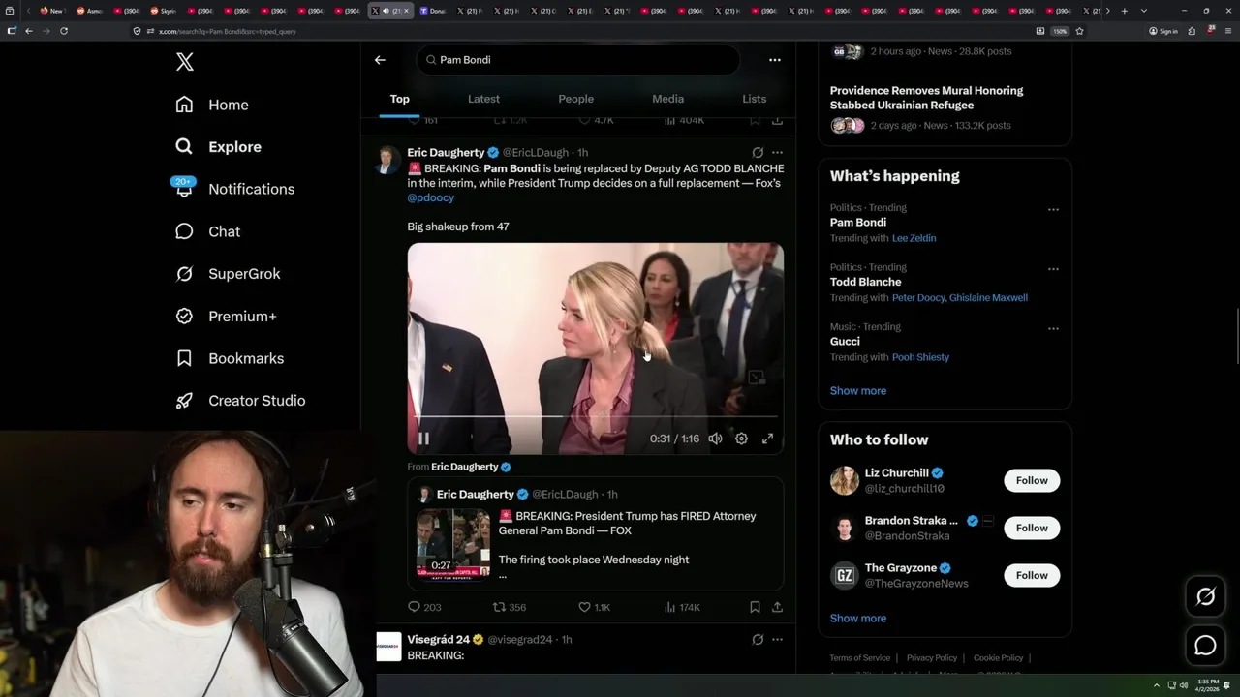This screenshot has width=1240, height=697.
Task: Open Terms of Service link
Action: pyautogui.click(x=859, y=658)
